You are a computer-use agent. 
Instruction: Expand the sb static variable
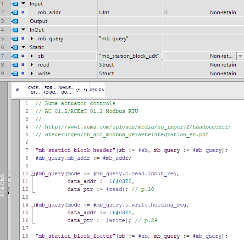click(x=32, y=56)
